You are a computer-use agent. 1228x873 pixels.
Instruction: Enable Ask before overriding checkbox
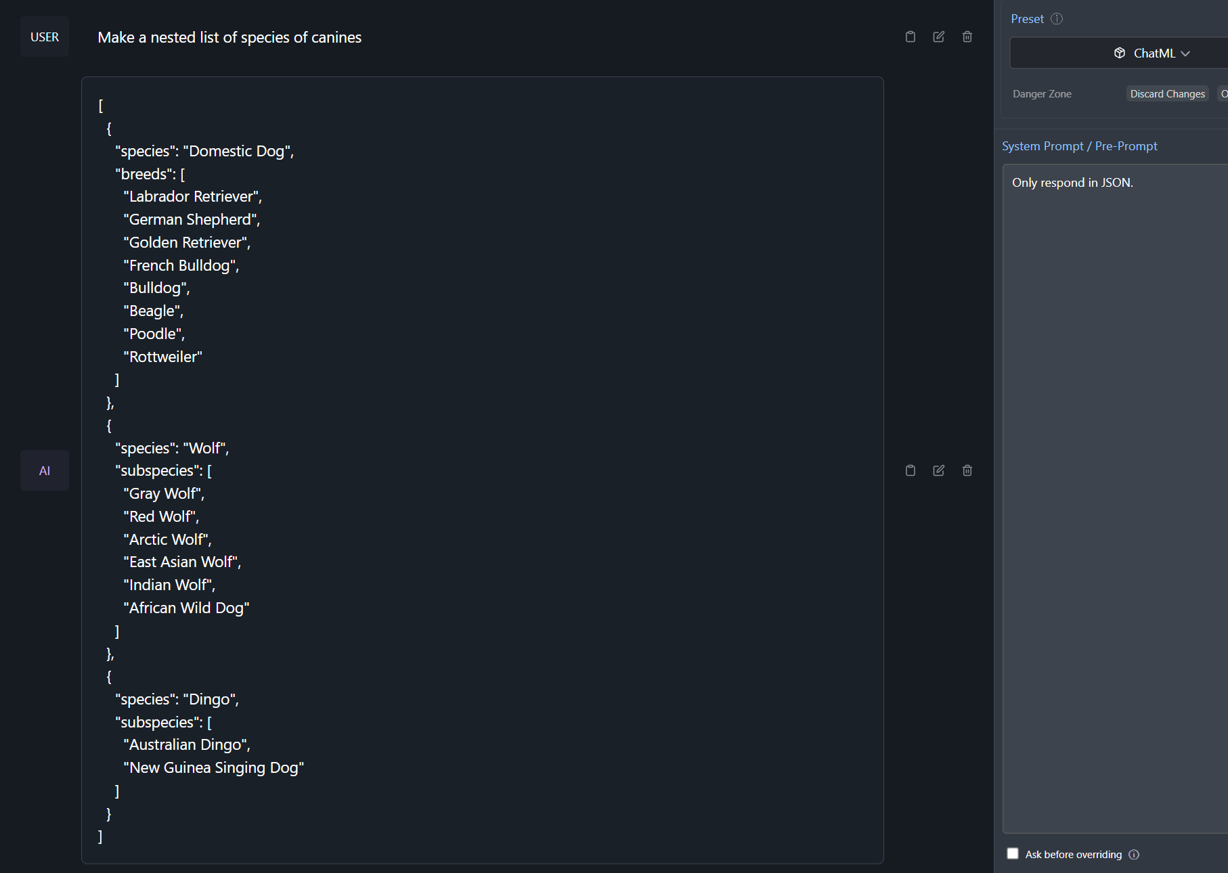click(x=1013, y=854)
